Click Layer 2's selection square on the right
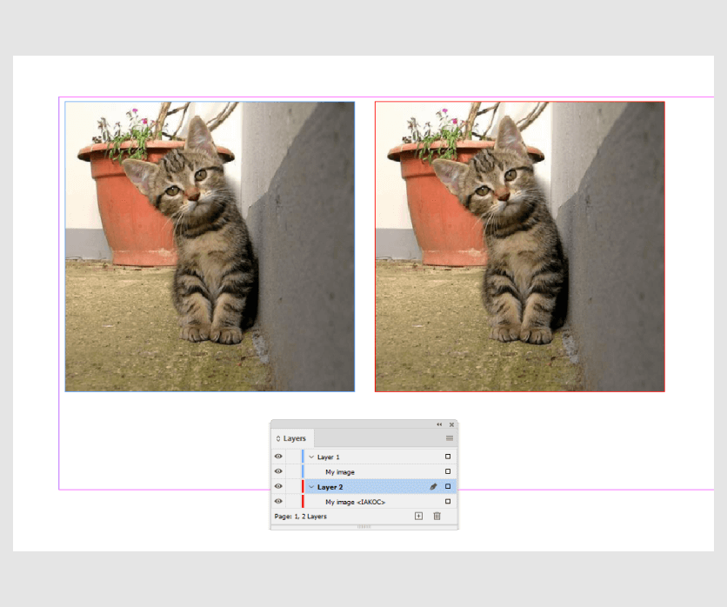Image resolution: width=727 pixels, height=607 pixels. click(447, 486)
